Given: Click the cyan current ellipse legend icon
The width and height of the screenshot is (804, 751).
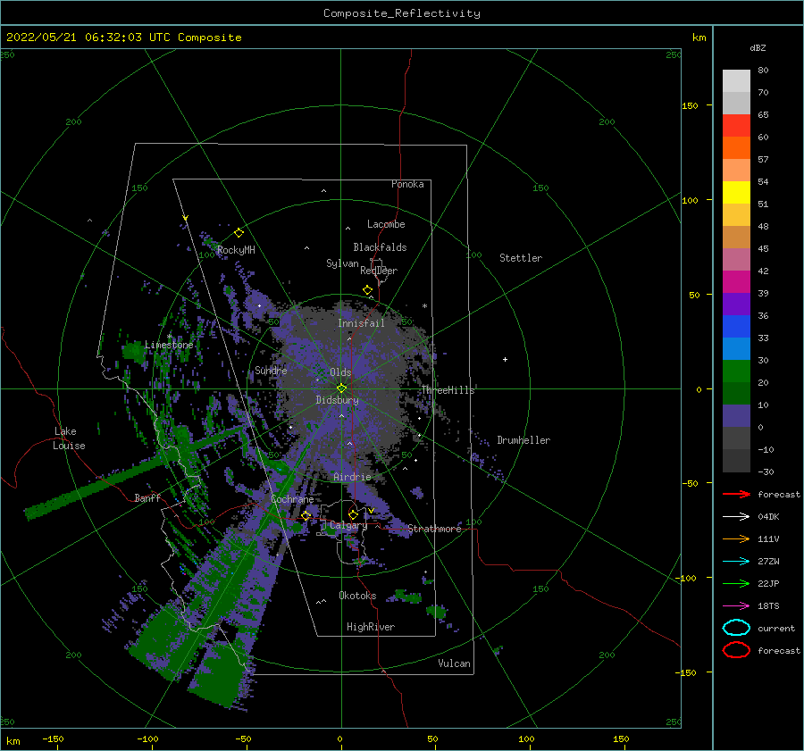Looking at the screenshot, I should point(736,628).
